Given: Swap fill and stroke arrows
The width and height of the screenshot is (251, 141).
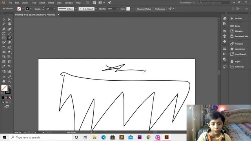Looking at the screenshot, I should tap(10, 86).
